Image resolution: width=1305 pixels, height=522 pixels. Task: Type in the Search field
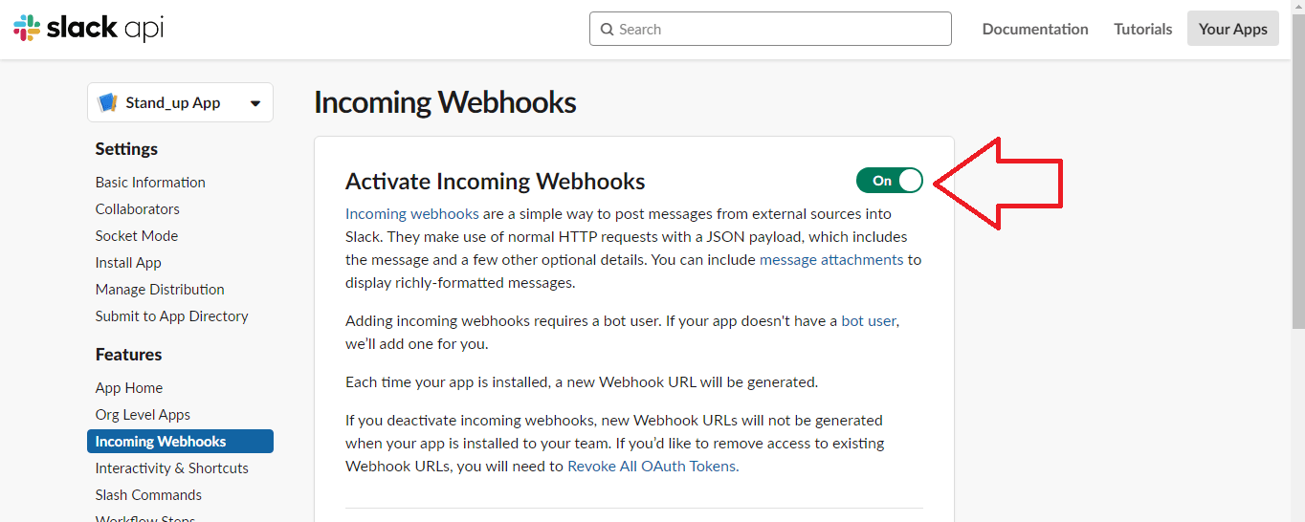coord(780,29)
